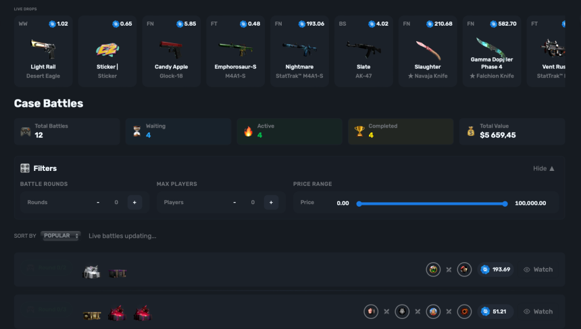This screenshot has height=329, width=581.
Task: Click the Players value field
Action: 253,202
